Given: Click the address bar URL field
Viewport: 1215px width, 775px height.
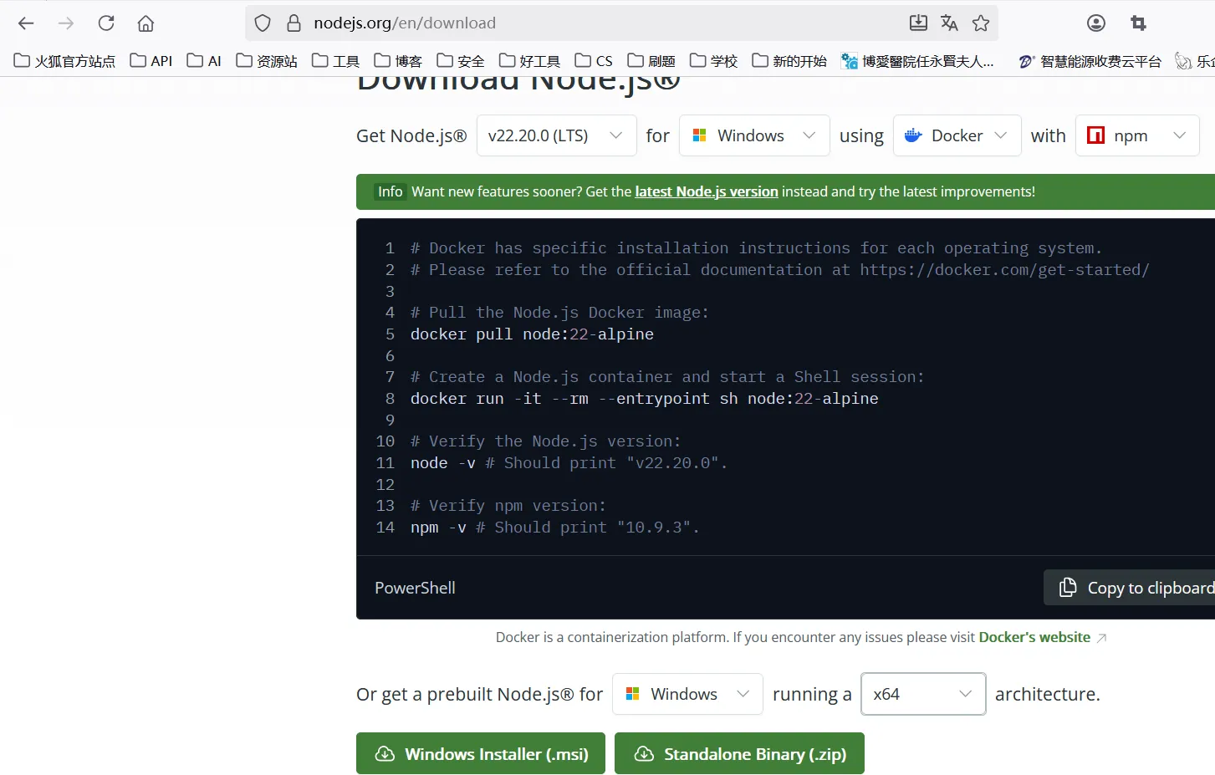Looking at the screenshot, I should 585,23.
